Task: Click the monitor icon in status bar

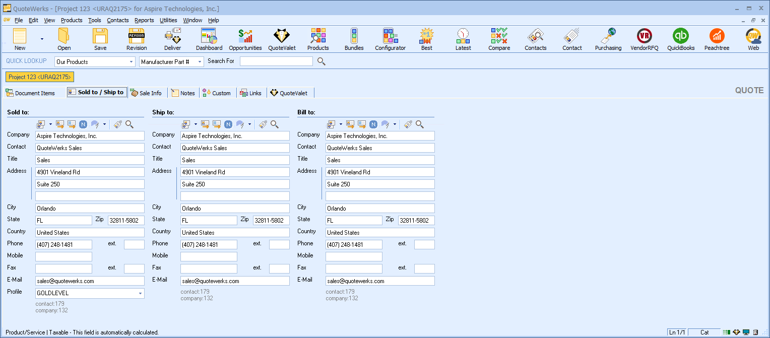Action: tap(746, 332)
